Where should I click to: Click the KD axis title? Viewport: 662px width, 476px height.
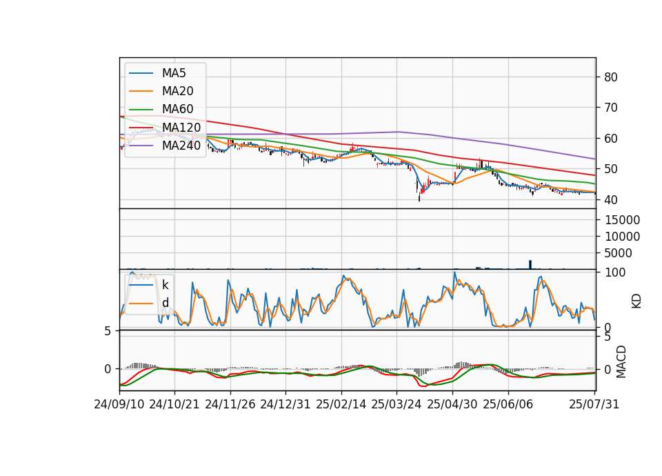[x=636, y=301]
